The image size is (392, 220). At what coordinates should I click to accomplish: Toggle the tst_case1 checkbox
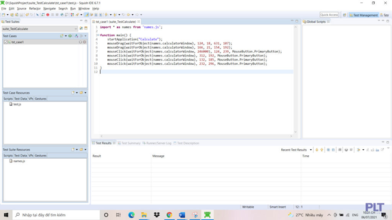[x=5, y=42]
